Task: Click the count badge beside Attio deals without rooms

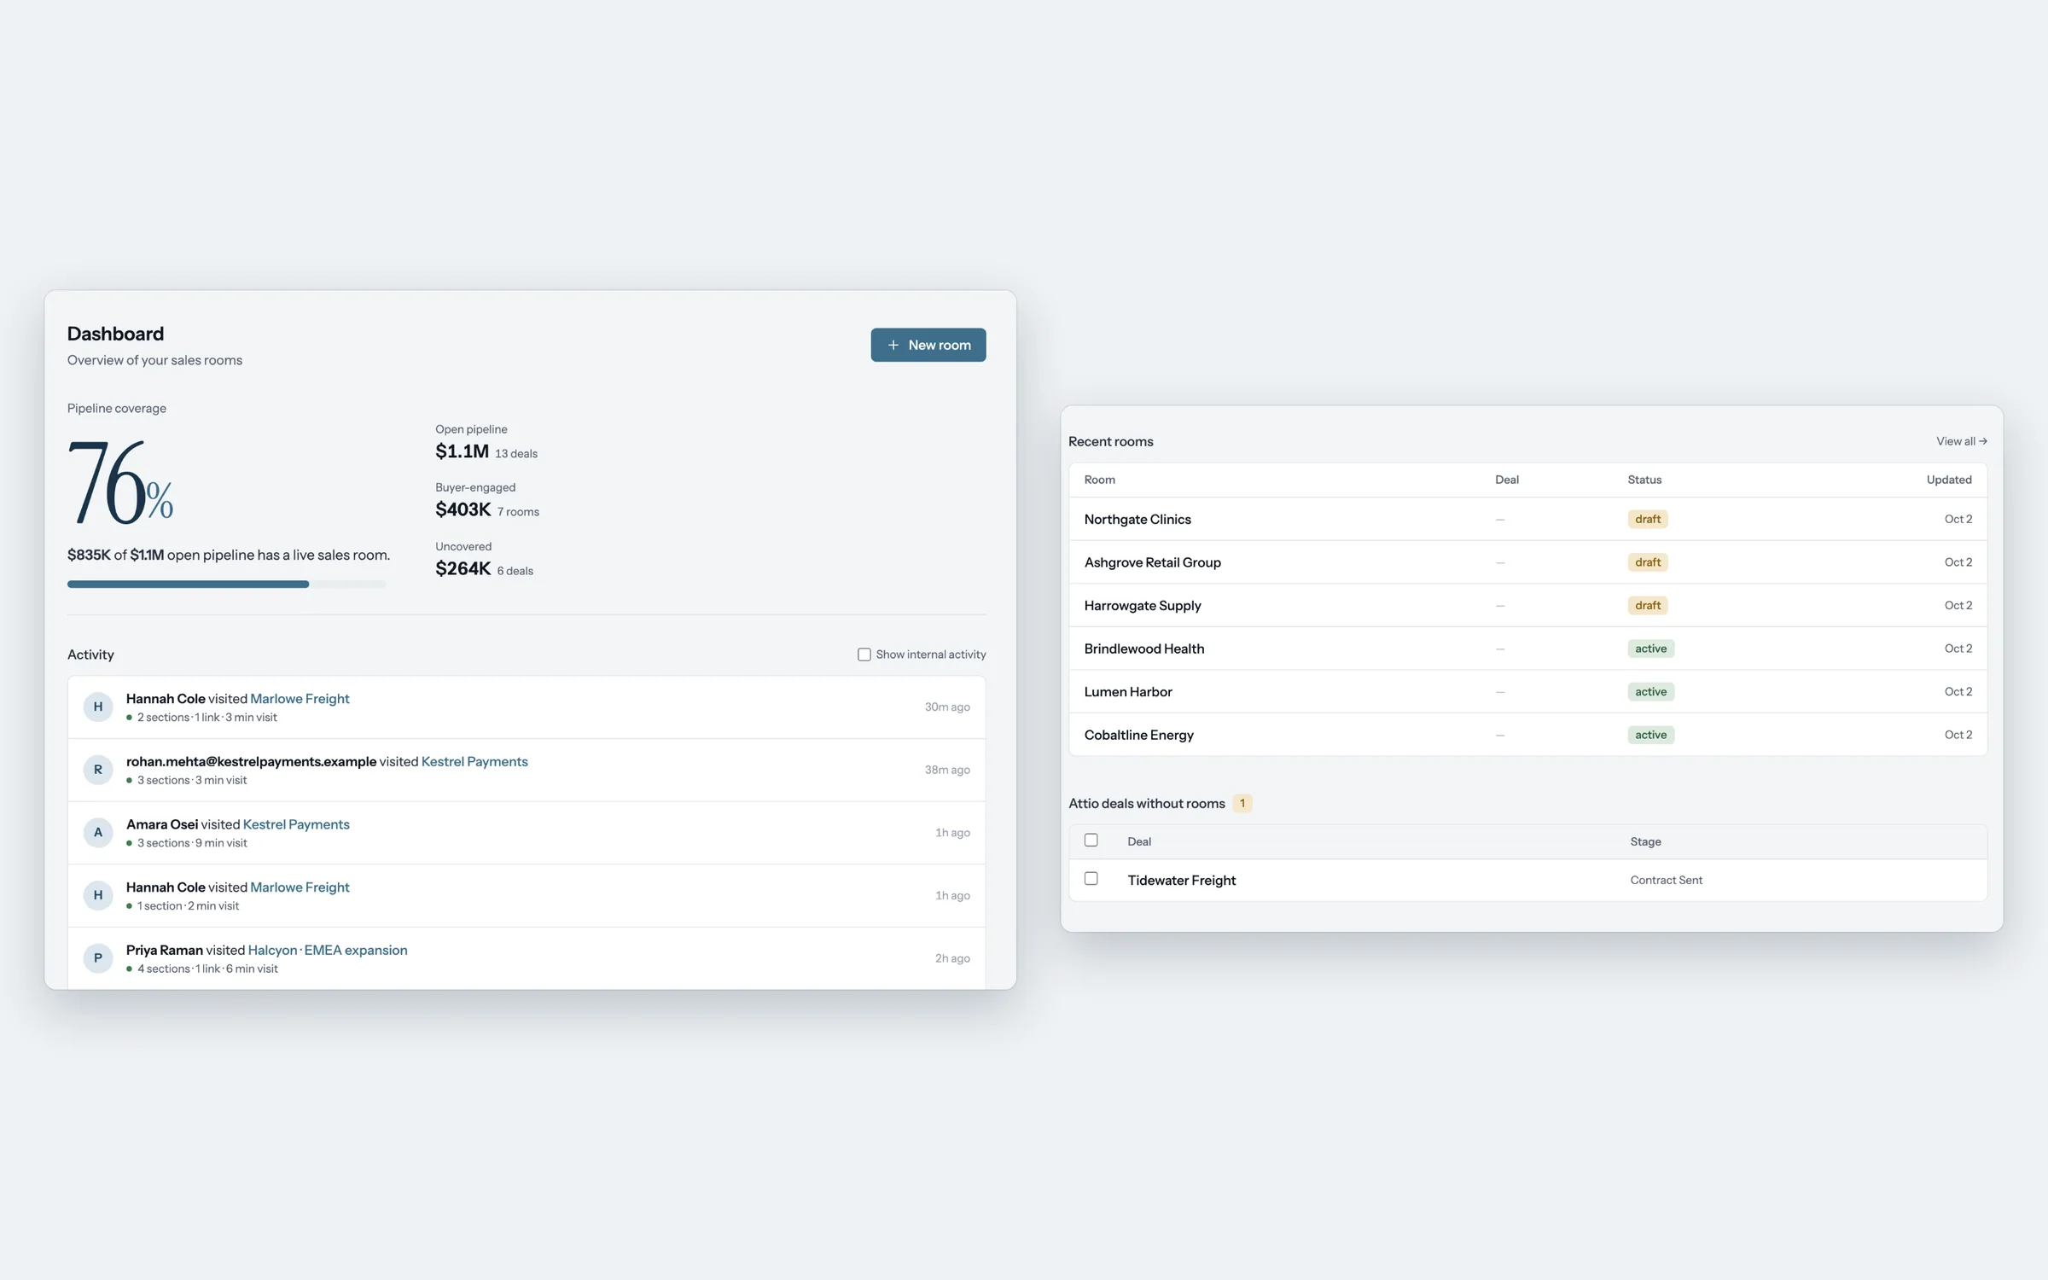Action: 1242,803
